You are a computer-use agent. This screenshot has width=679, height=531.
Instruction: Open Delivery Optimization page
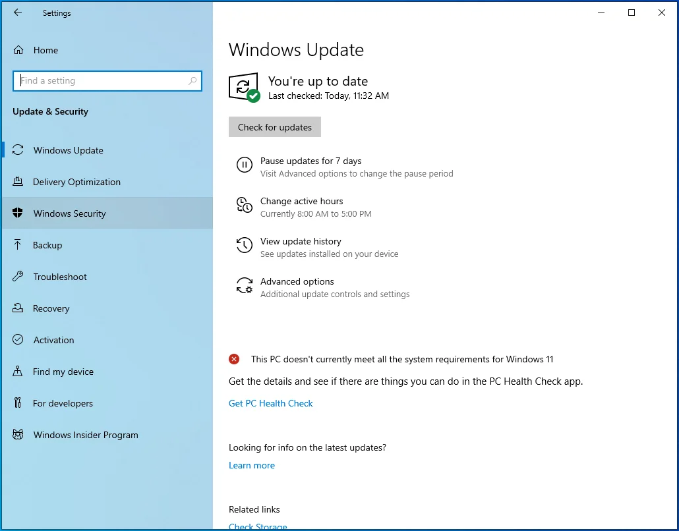(107, 182)
